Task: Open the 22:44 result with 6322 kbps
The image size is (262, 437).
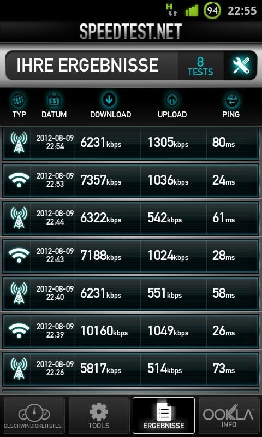Action: (x=131, y=218)
